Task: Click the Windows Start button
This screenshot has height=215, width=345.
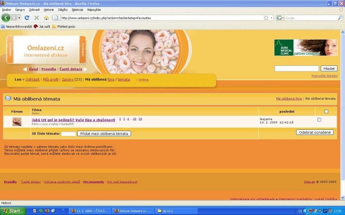Action: pyautogui.click(x=13, y=211)
